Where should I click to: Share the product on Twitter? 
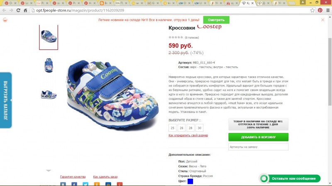85,184
